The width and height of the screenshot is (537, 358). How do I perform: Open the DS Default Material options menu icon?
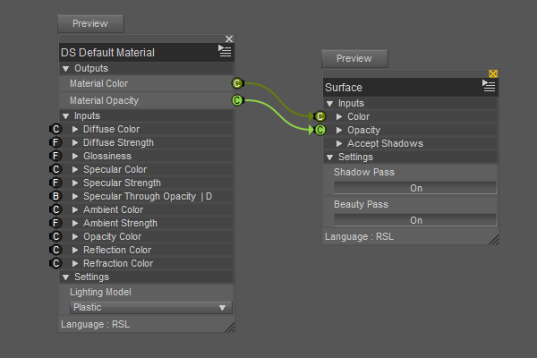(x=225, y=52)
